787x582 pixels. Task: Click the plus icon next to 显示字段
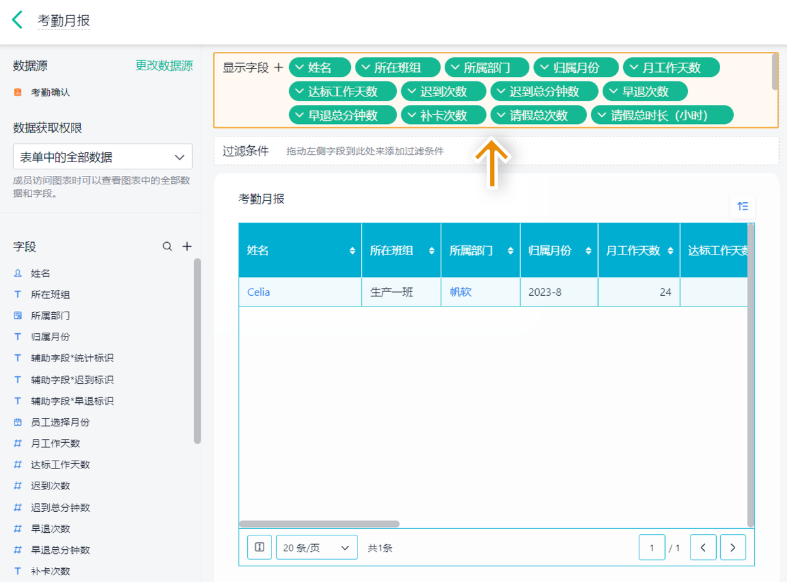(x=279, y=67)
